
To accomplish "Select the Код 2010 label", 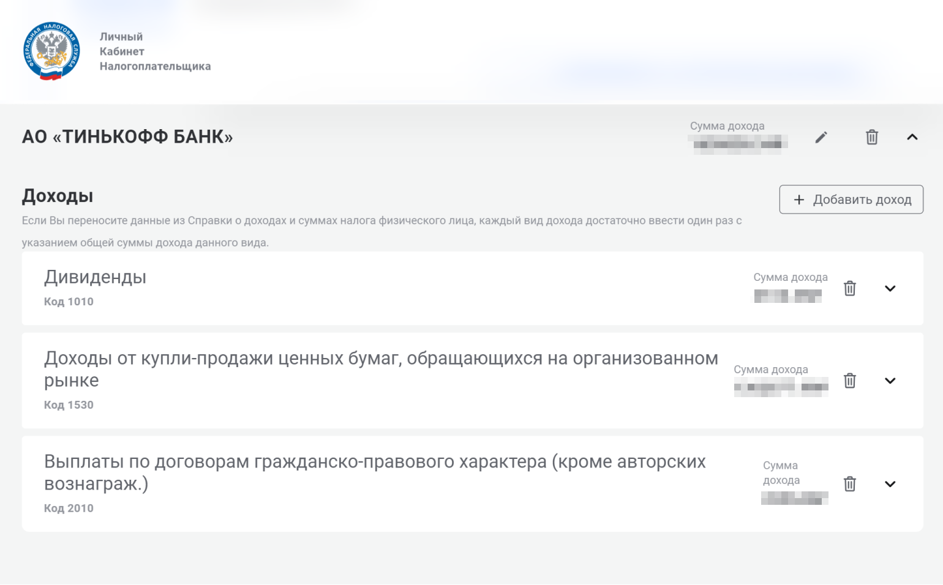I will point(69,509).
